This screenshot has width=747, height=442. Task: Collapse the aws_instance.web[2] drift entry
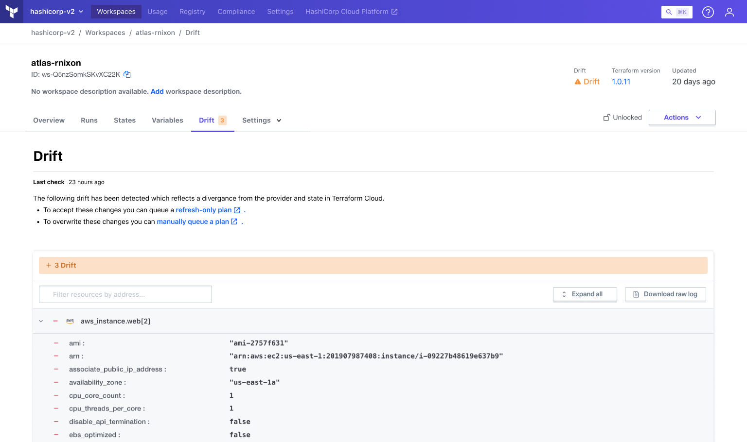click(41, 321)
